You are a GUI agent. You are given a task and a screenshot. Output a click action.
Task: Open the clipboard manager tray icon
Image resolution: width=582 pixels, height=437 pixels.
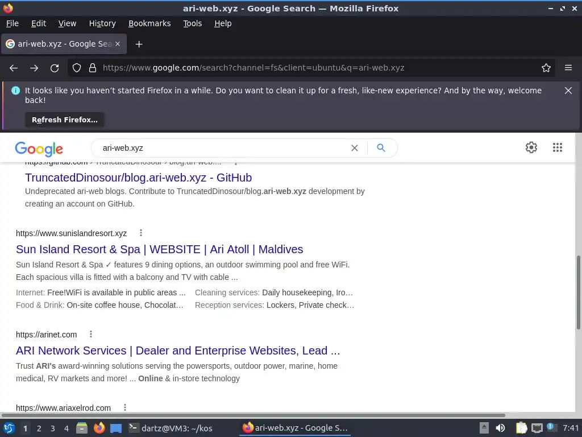[521, 428]
